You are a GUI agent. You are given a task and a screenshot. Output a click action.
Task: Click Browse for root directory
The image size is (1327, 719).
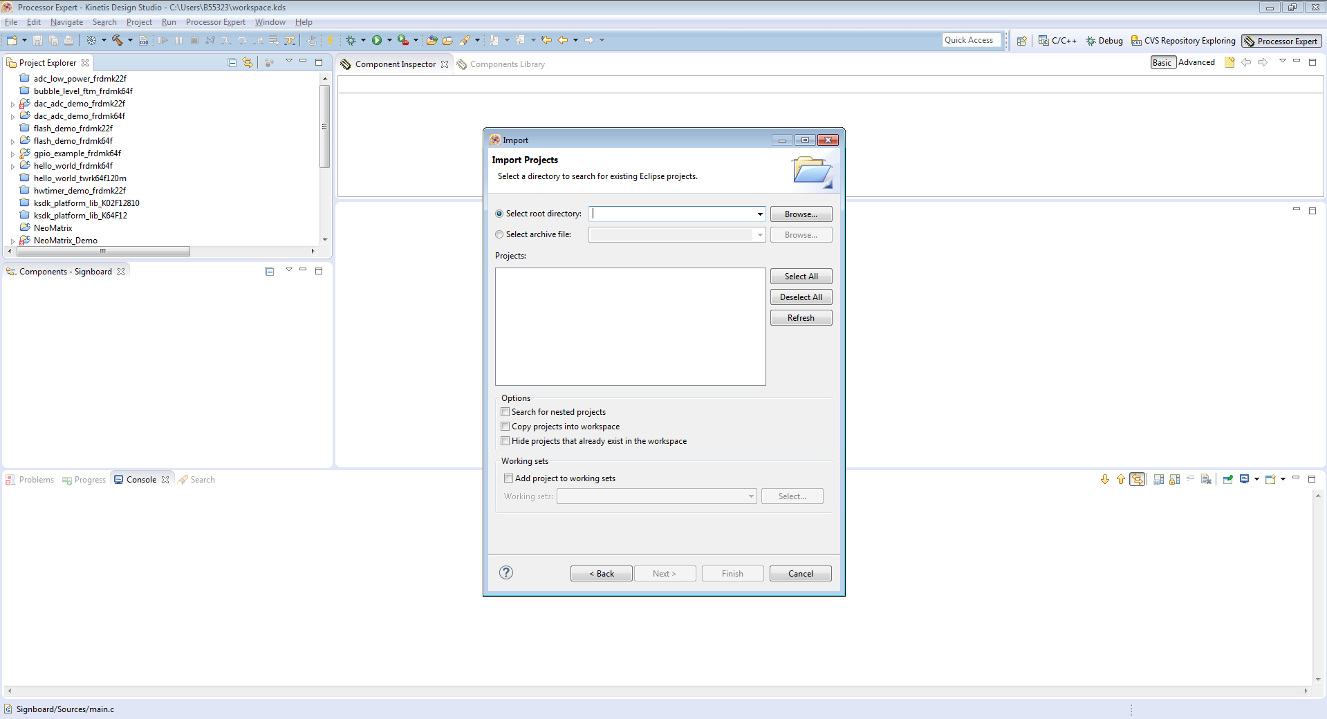801,214
